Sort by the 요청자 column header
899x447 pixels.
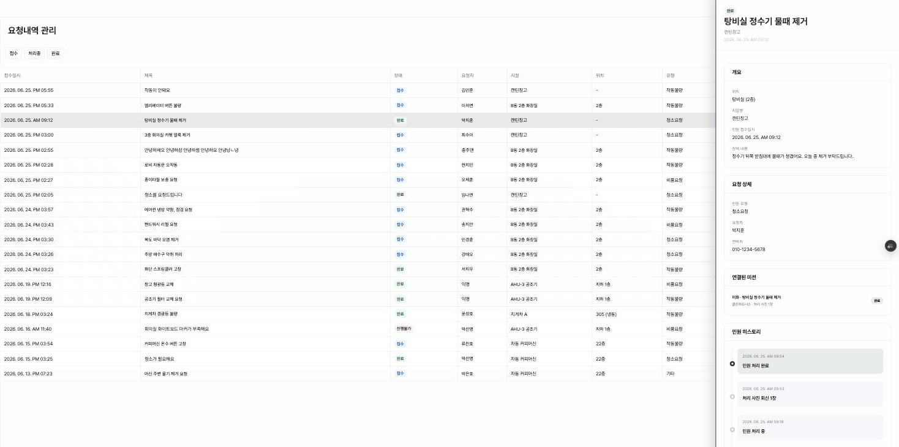coord(467,75)
